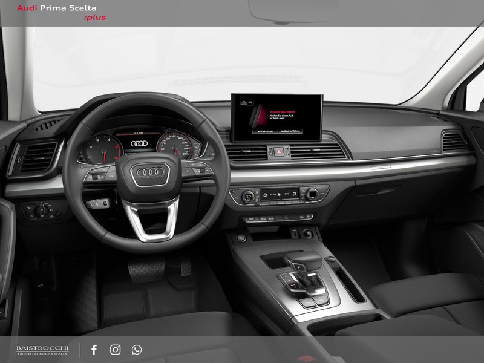Tap 'Als Gast fortfahren' on the infotainment screen
This screenshot has width=484, height=363.
click(290, 131)
